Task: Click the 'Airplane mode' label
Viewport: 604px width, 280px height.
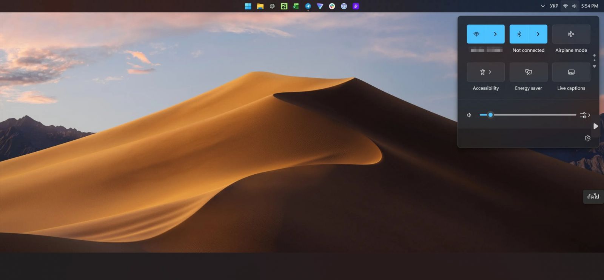Action: click(x=571, y=50)
